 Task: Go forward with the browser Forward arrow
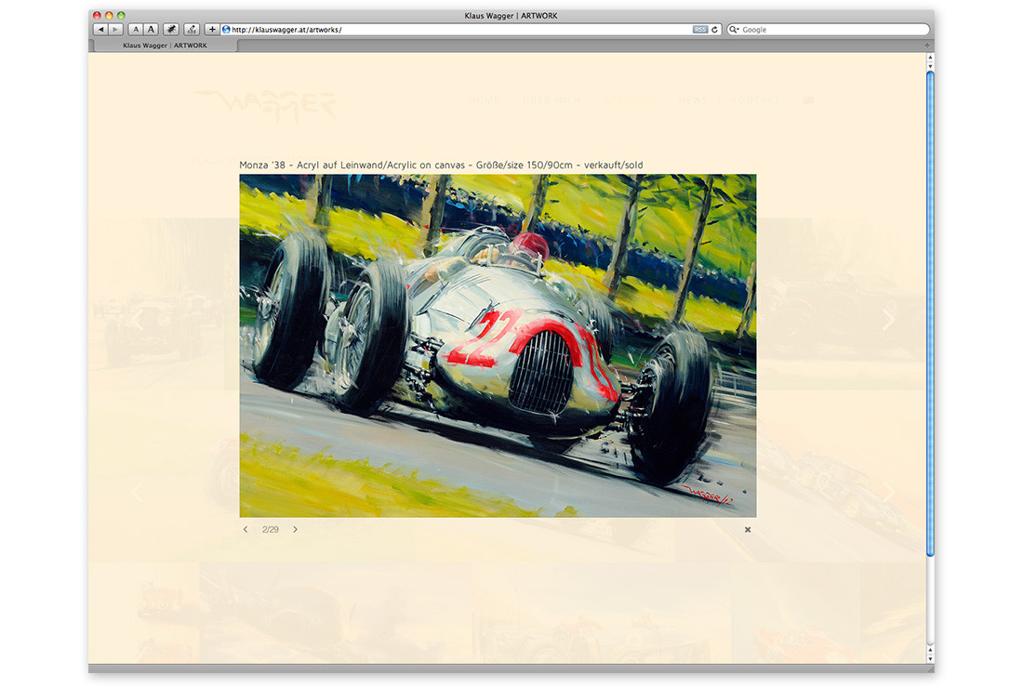click(115, 30)
